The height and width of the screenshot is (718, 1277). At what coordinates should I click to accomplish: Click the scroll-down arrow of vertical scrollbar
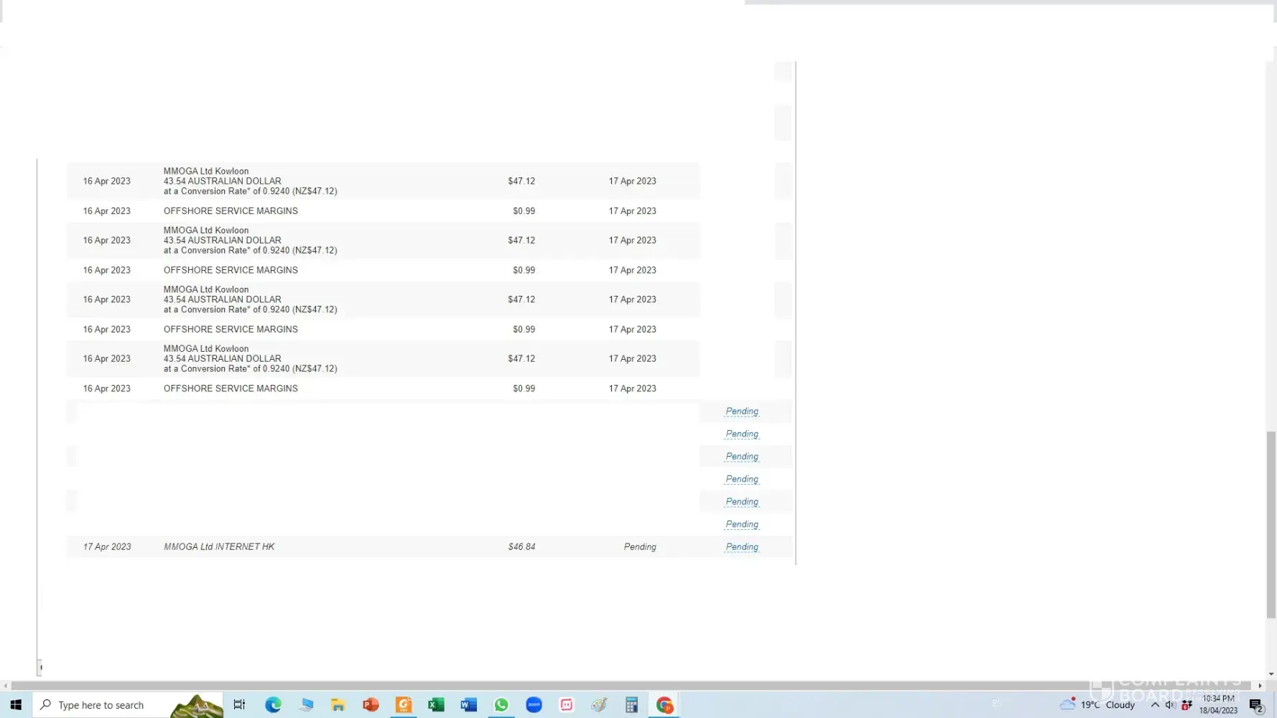[x=1271, y=674]
